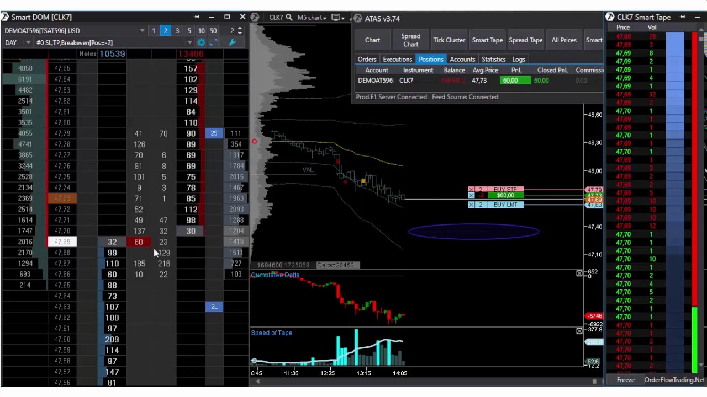Switch to the Orders tab
This screenshot has width=707, height=397.
coord(367,60)
